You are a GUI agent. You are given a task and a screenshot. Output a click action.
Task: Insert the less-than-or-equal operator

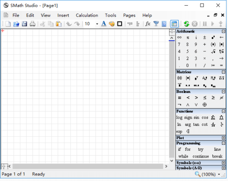pos(205,98)
